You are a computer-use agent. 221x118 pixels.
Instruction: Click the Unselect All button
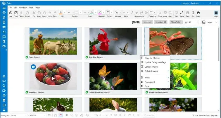click(x=161, y=22)
